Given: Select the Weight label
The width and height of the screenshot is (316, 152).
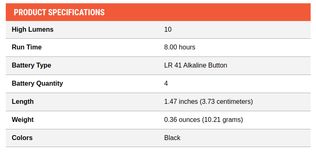Looking at the screenshot, I should (23, 120).
